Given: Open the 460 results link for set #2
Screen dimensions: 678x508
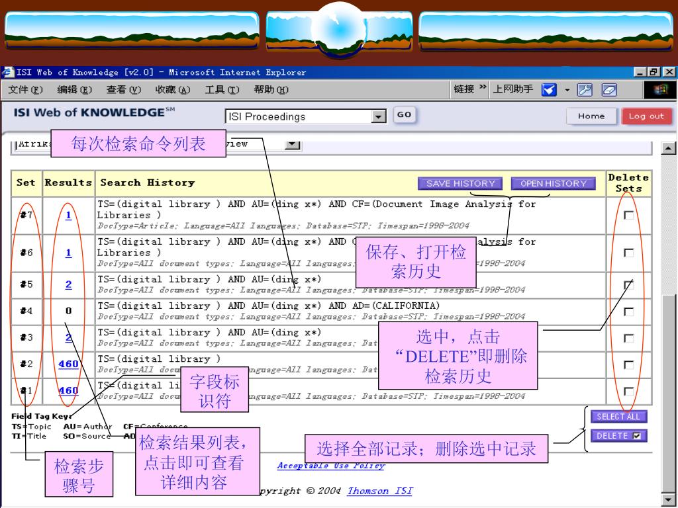Looking at the screenshot, I should [68, 364].
